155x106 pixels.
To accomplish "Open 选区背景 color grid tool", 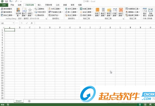I will coord(18,12).
